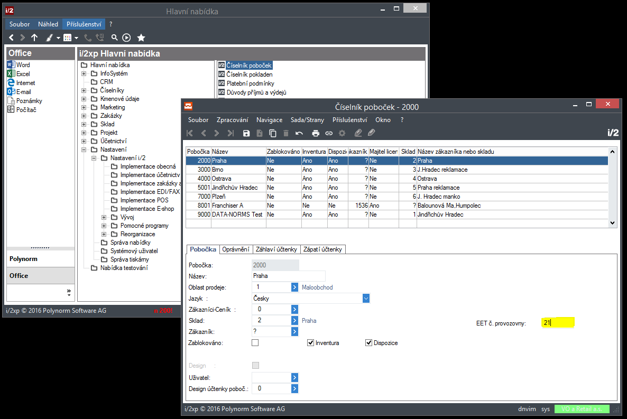
Task: Click the new record document icon
Action: [x=260, y=133]
